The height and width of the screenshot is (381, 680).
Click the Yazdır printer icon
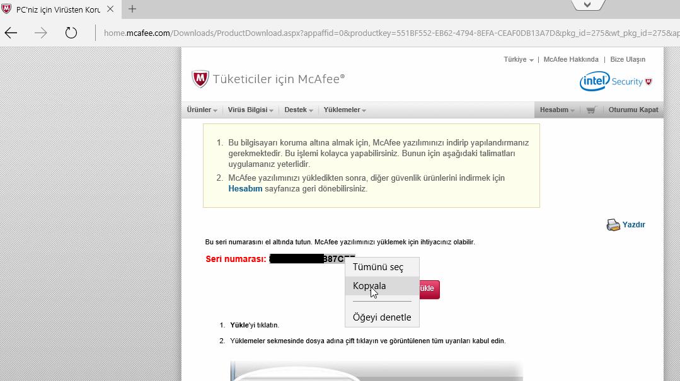tap(613, 224)
